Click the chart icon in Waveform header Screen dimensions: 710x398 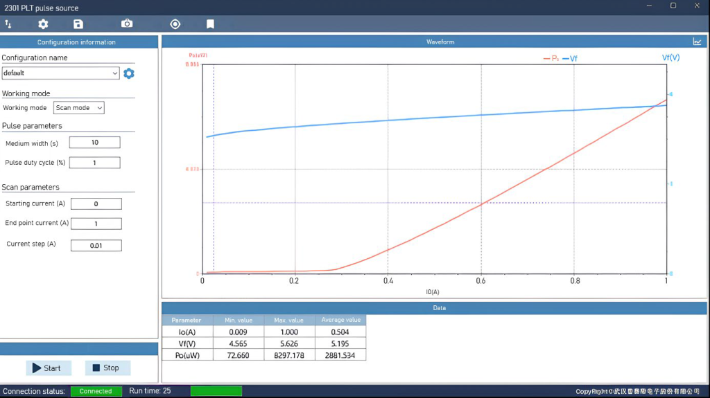point(697,42)
